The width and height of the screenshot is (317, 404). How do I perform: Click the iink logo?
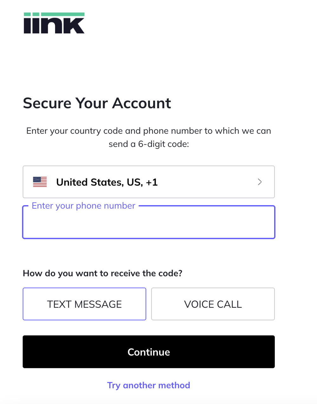(54, 23)
